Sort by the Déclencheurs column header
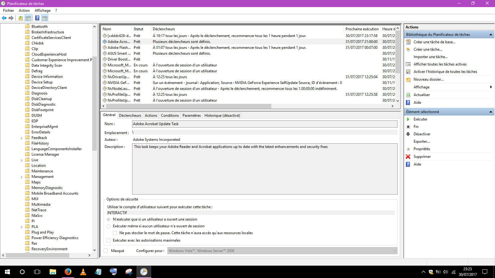The image size is (495, 278). click(247, 29)
